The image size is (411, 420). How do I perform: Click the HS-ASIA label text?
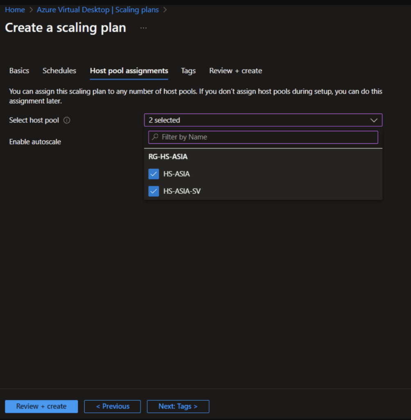[x=177, y=174]
